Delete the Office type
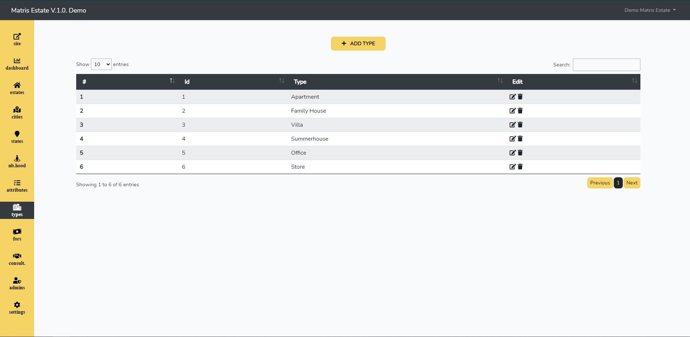This screenshot has width=690, height=337. coord(520,153)
